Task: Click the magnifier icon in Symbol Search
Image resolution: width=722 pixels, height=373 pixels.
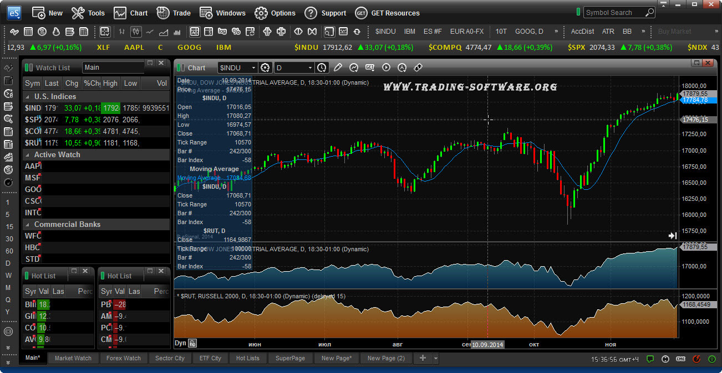Action: 649,12
